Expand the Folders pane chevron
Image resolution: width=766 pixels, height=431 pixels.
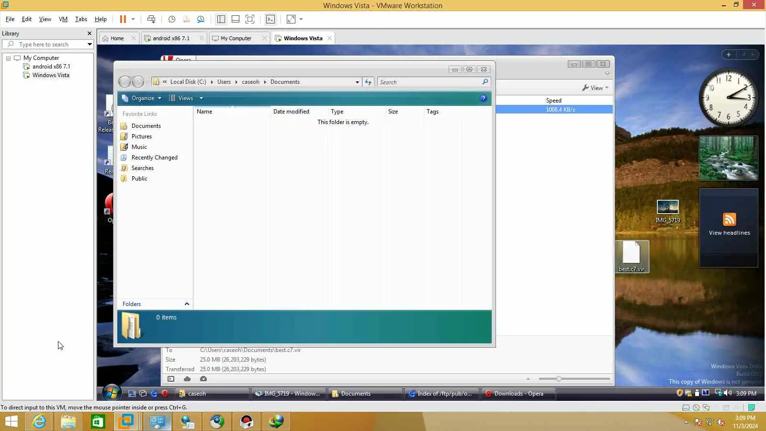(187, 304)
